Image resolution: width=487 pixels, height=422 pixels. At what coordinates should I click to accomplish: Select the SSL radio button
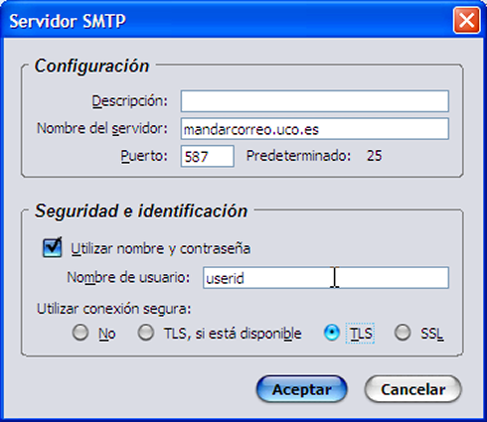pyautogui.click(x=403, y=333)
